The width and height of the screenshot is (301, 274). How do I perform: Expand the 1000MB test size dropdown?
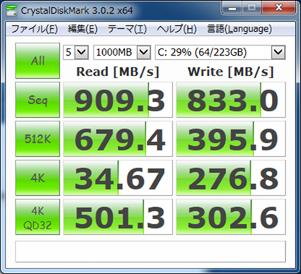click(x=144, y=52)
